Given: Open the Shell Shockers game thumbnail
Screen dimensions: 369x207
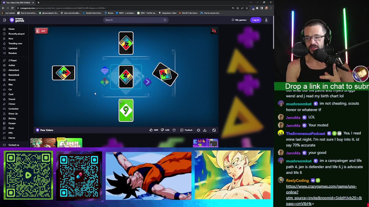Looking at the screenshot, I should click(x=69, y=143).
